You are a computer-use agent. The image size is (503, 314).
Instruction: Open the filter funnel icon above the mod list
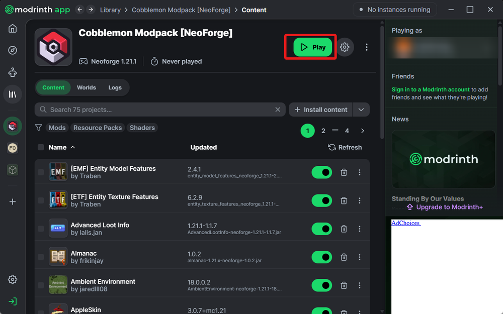(38, 128)
